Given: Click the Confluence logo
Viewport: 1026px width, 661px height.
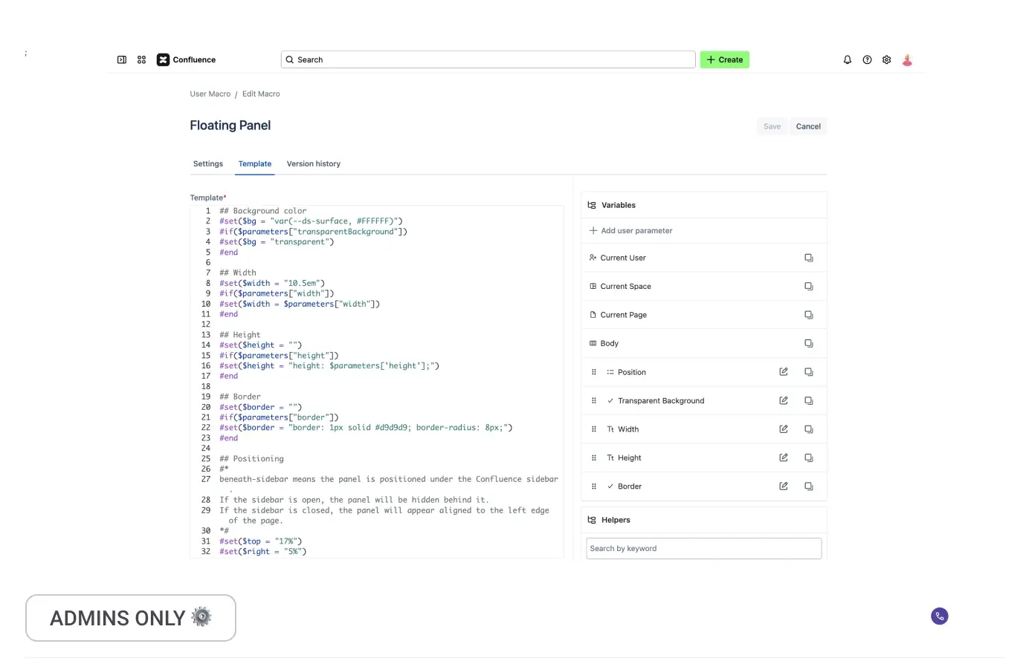Looking at the screenshot, I should pyautogui.click(x=186, y=59).
